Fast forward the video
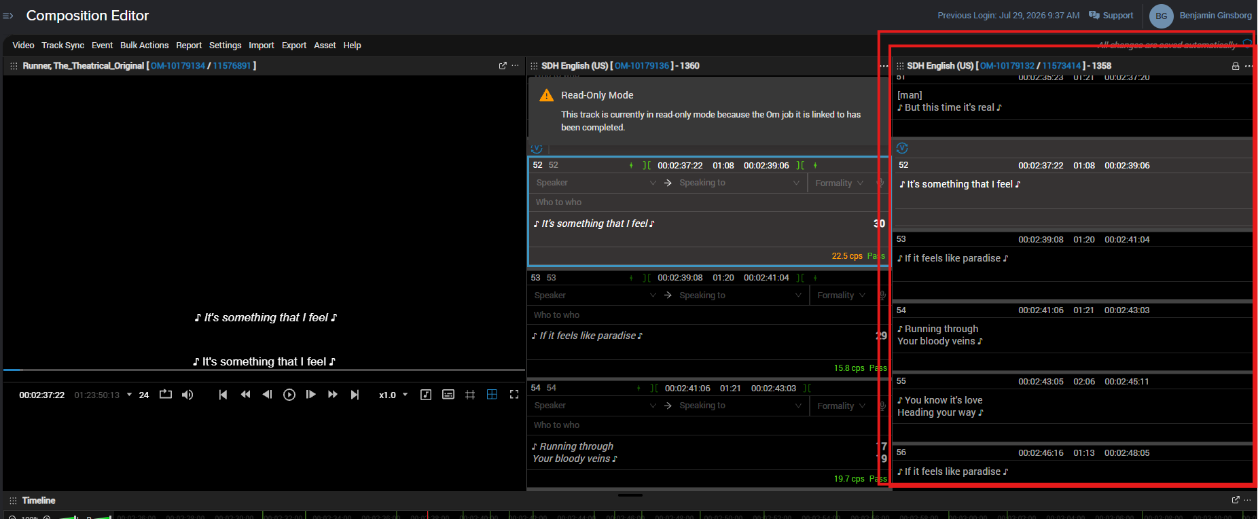 332,395
